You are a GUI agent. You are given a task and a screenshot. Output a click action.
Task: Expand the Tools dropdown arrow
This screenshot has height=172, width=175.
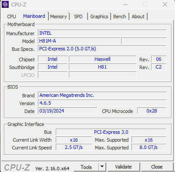click(102, 167)
